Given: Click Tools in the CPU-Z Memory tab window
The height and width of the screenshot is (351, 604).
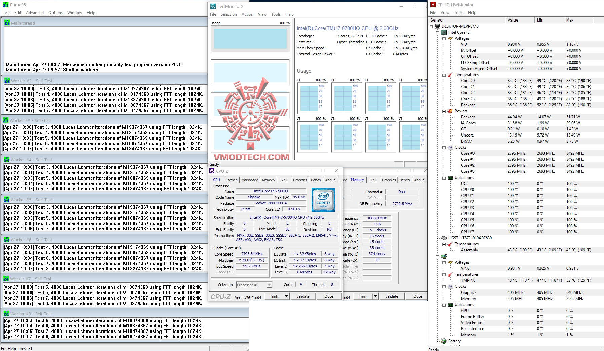Looking at the screenshot, I should (x=363, y=296).
